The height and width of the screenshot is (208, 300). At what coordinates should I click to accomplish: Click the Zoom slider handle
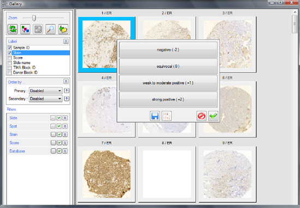click(34, 18)
